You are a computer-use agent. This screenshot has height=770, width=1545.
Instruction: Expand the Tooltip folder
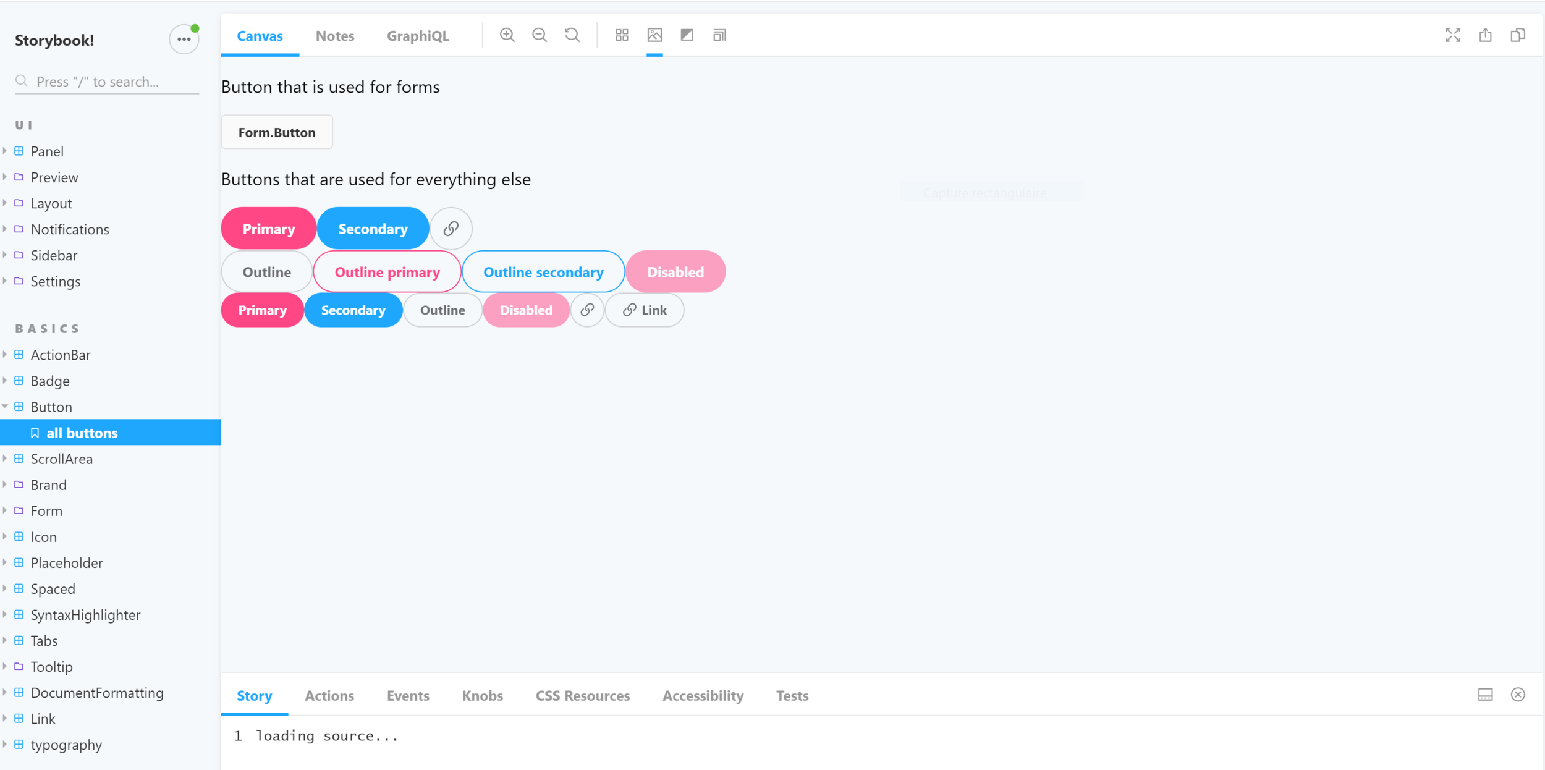pyautogui.click(x=51, y=667)
